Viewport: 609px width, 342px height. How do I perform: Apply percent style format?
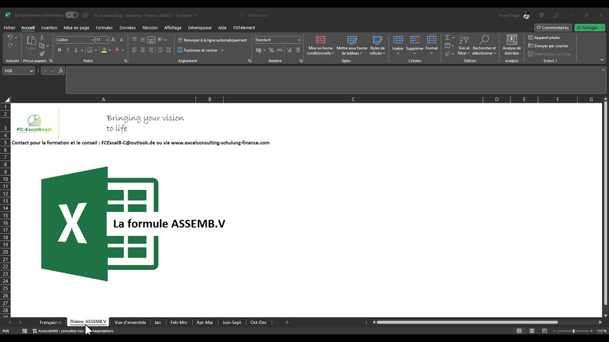point(271,50)
